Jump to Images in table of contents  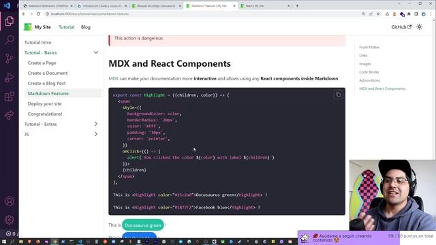(x=365, y=64)
